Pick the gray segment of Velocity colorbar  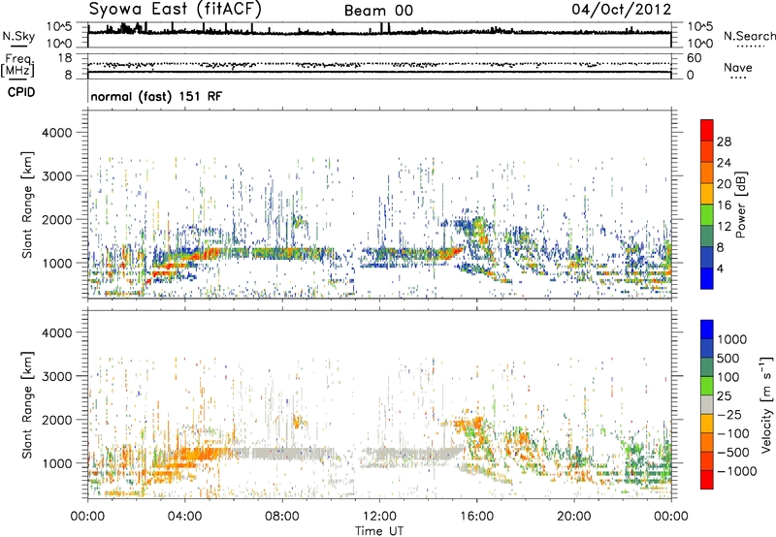click(707, 404)
